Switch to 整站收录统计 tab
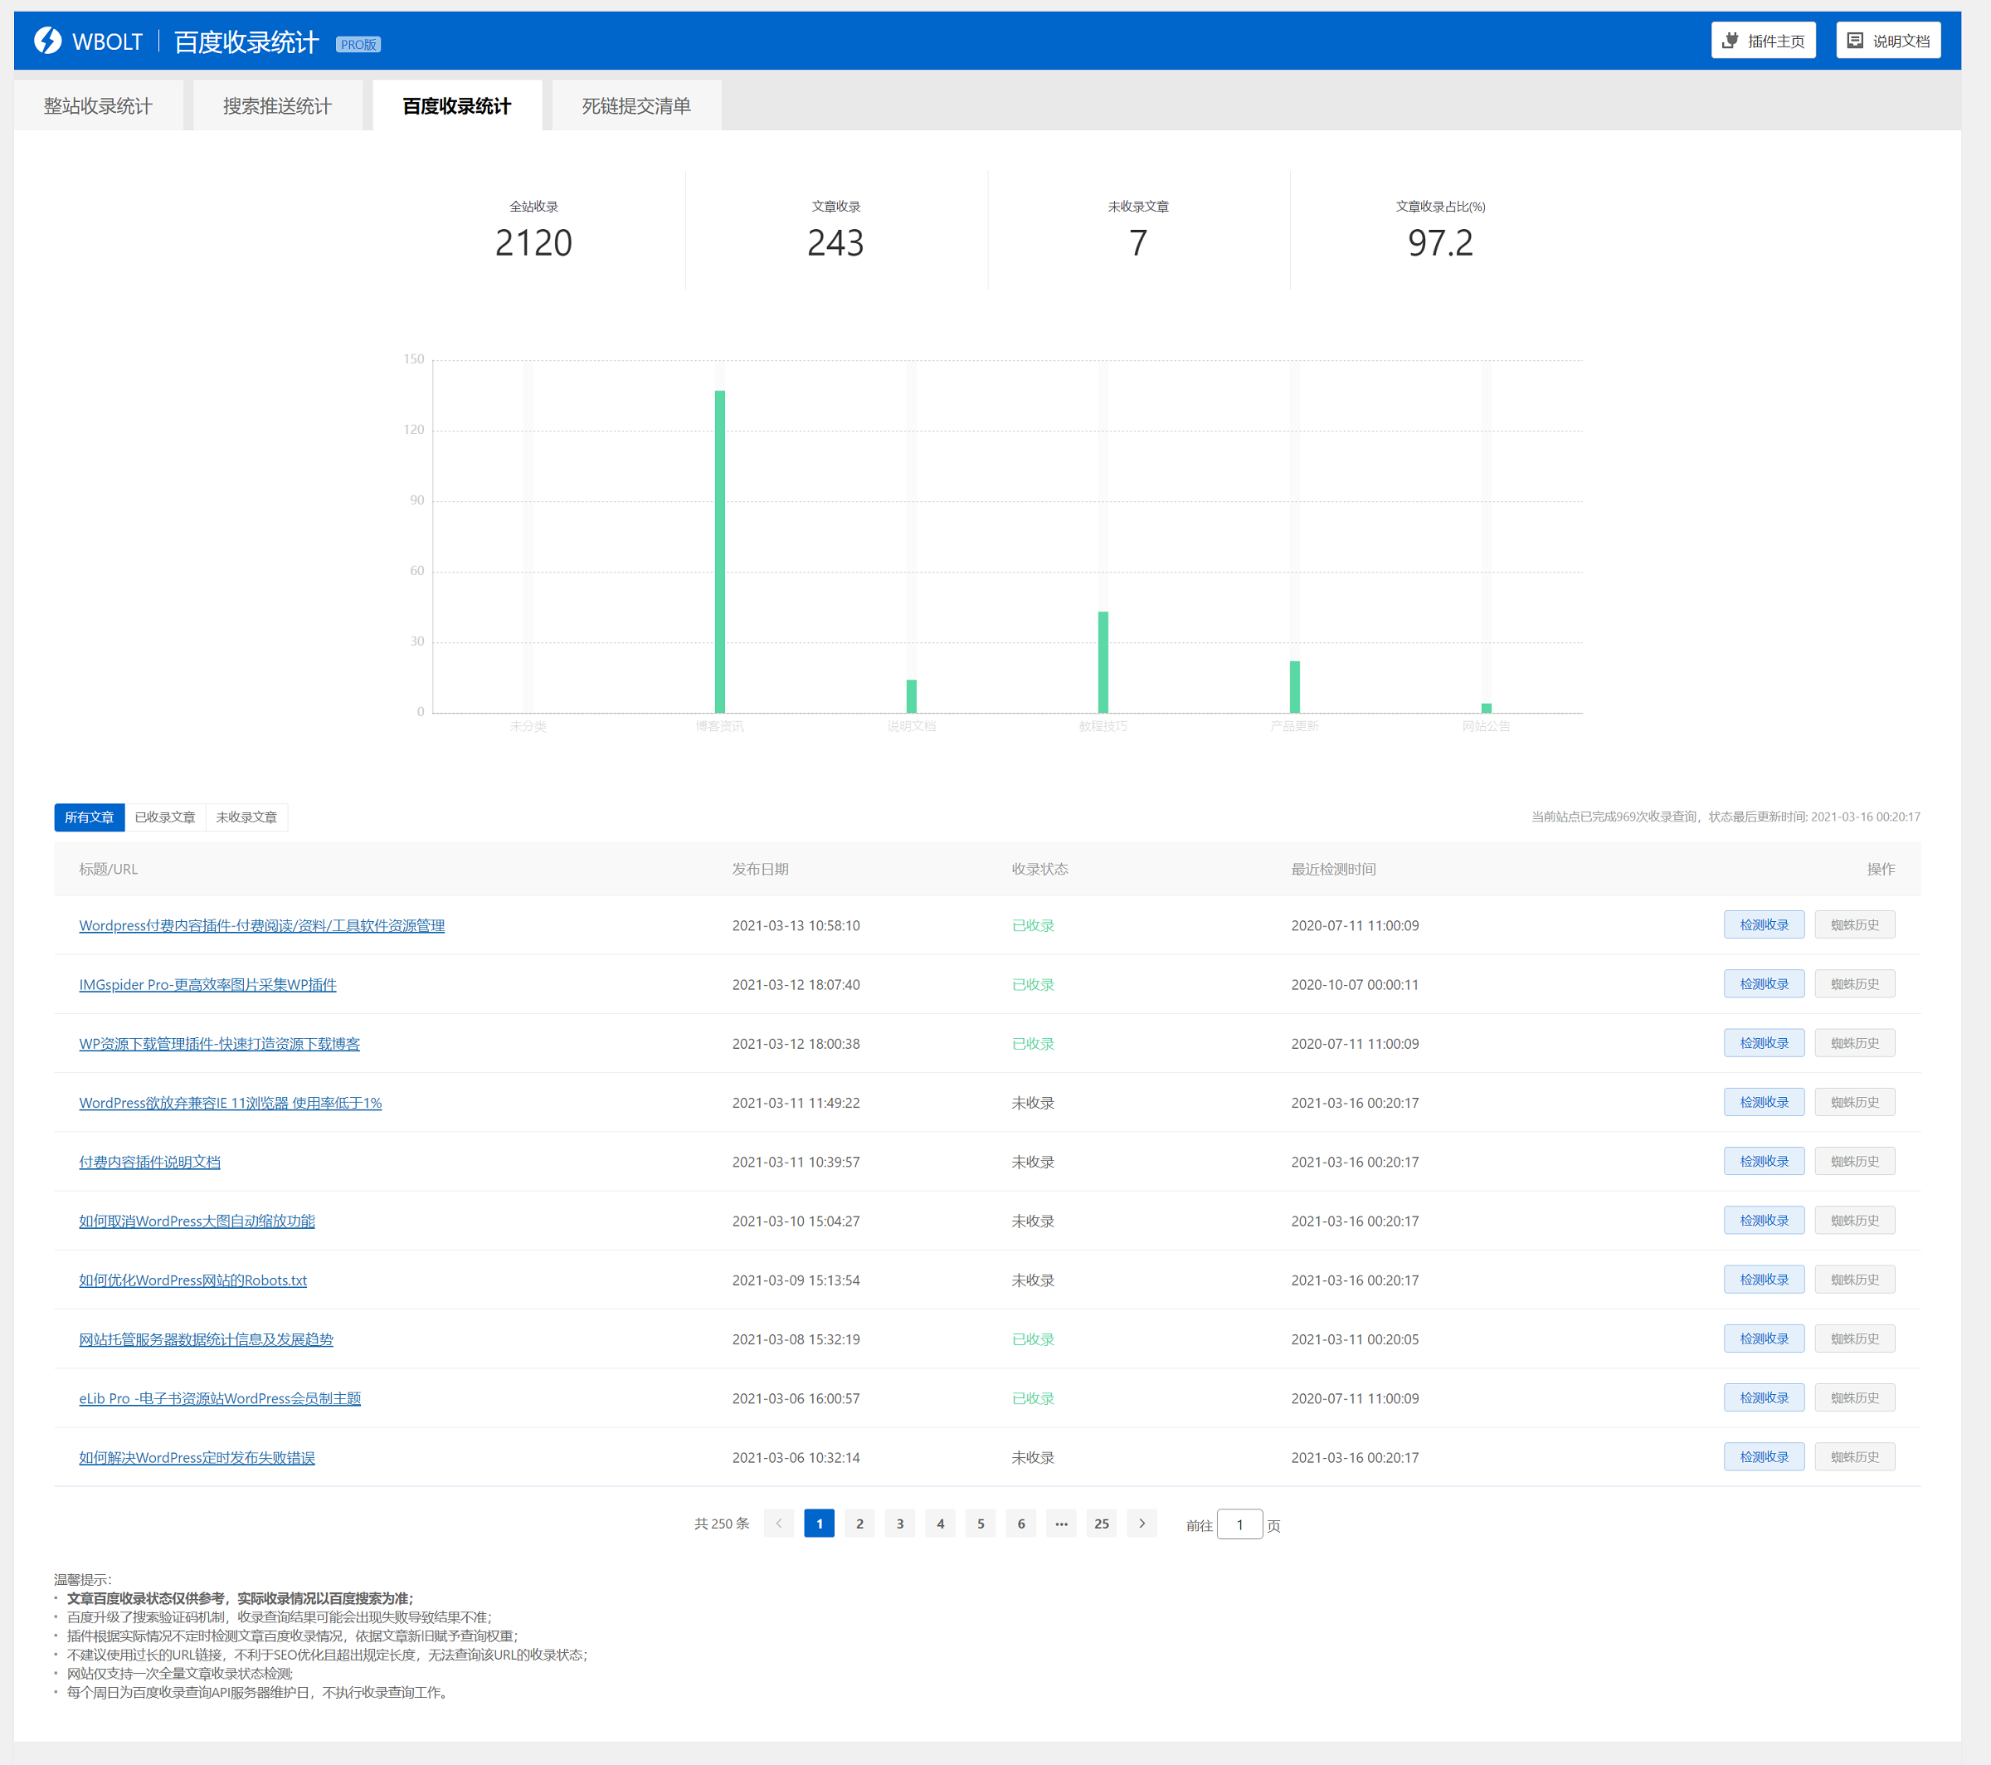 [97, 106]
